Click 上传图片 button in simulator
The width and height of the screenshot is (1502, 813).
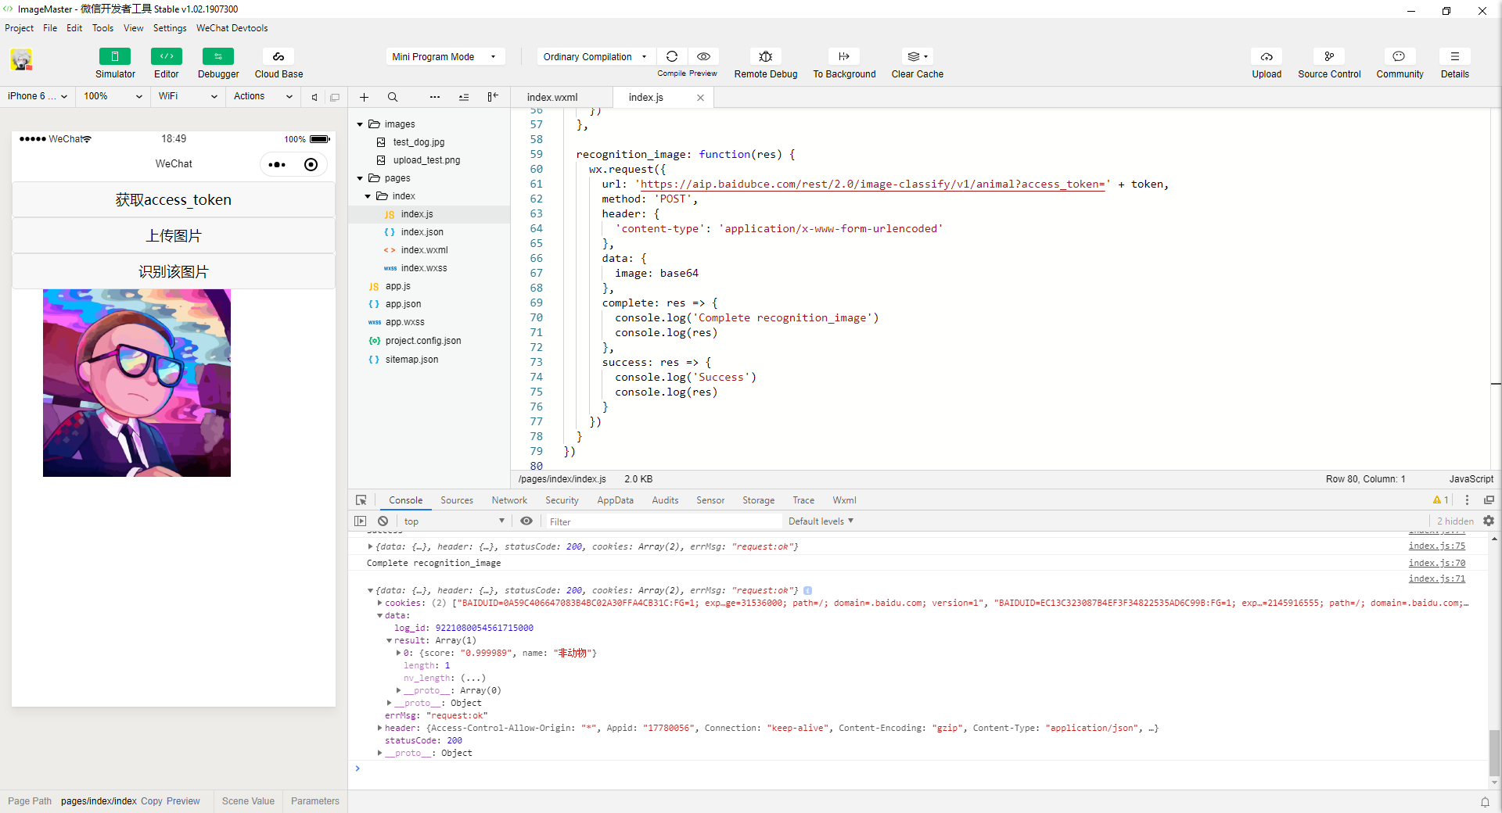(174, 235)
